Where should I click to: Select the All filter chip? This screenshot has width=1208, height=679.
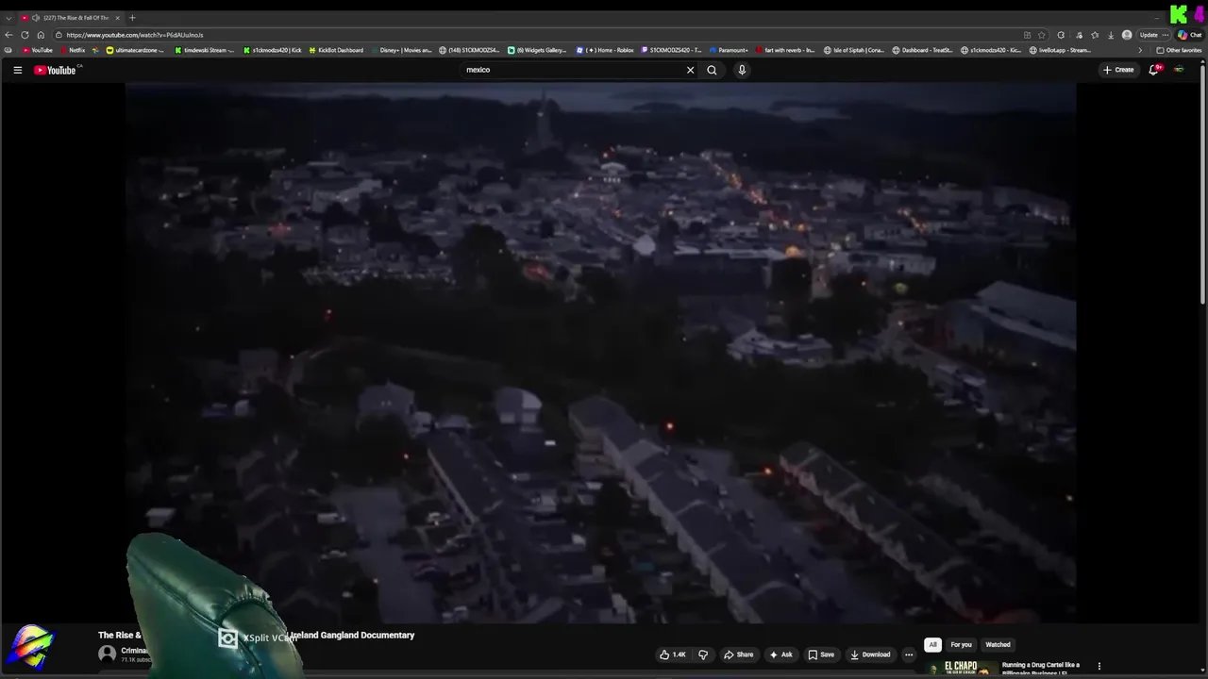(932, 645)
